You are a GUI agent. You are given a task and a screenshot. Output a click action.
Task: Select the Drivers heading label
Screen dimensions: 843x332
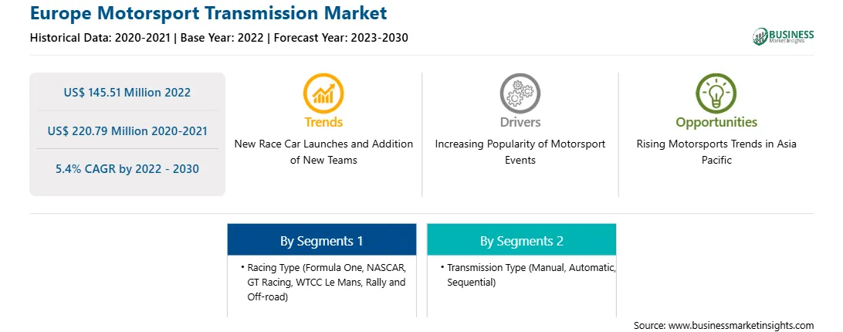520,122
